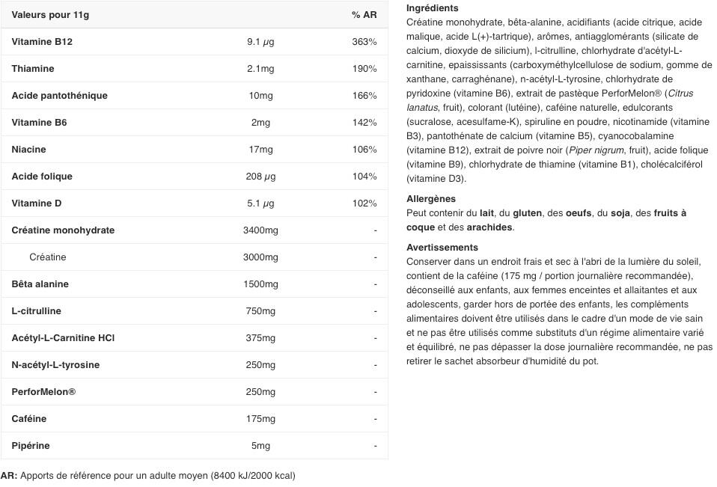Click the Acide folique row label
Viewport: 717px width, 487px height.
pyautogui.click(x=42, y=177)
